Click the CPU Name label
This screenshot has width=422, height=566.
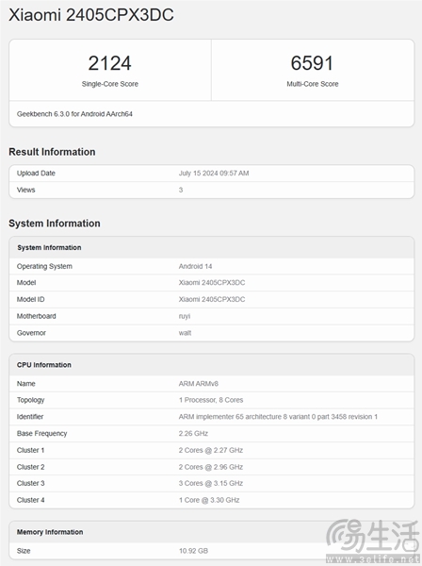26,384
